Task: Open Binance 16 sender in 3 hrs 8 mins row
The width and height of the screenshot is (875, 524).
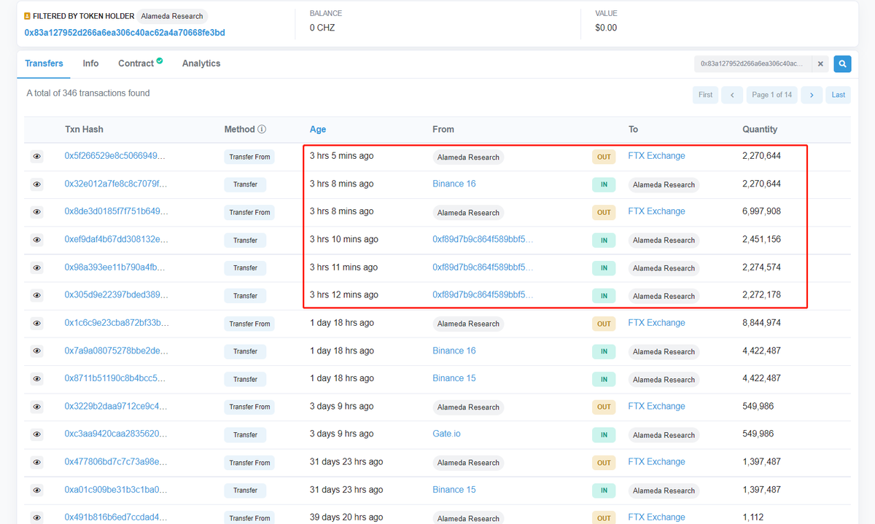Action: tap(454, 184)
